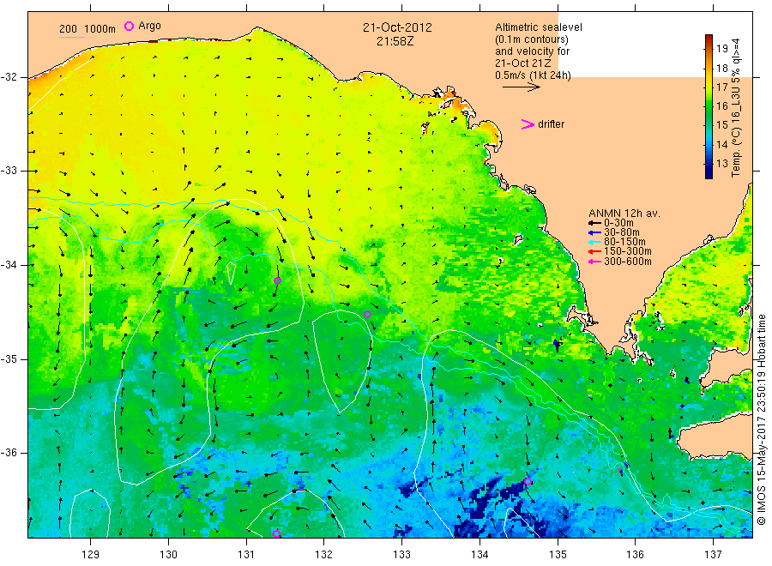Click the 0.5m/s (1kt 24h) text
Image resolution: width=772 pixels, height=566 pixels.
534,75
